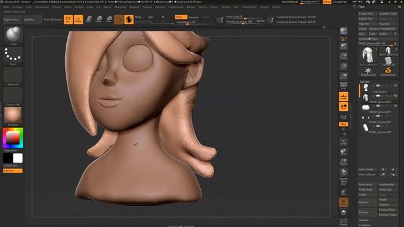Click the orange Alternar button
This screenshot has width=404, height=227.
pos(13,171)
